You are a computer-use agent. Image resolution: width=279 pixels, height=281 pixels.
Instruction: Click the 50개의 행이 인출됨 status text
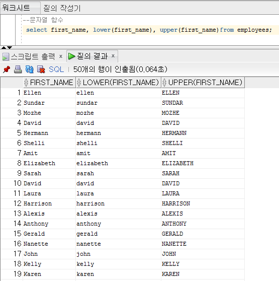click(x=120, y=69)
